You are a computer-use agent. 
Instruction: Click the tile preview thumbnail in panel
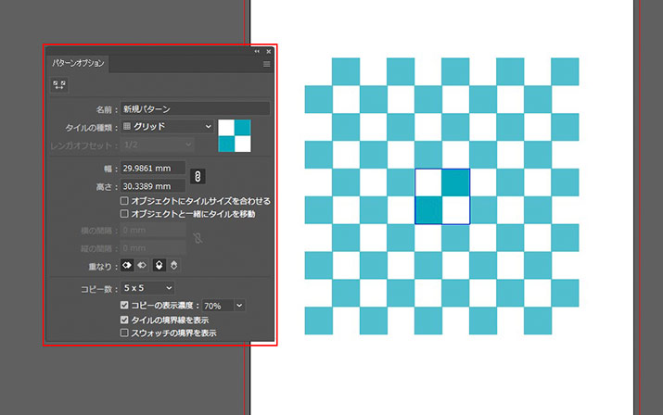tap(235, 135)
